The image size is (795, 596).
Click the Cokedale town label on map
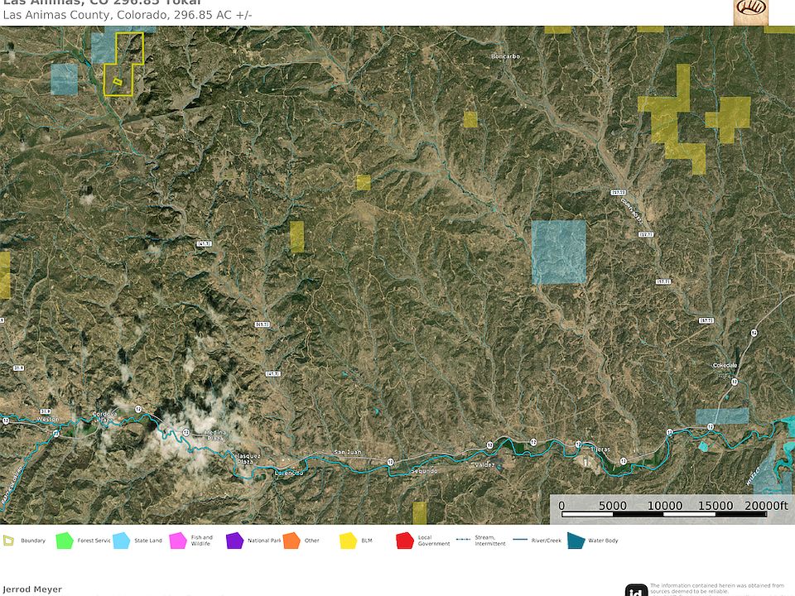[725, 365]
